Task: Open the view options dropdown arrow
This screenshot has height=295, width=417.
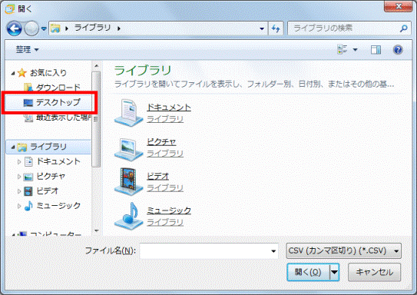Action: point(355,49)
